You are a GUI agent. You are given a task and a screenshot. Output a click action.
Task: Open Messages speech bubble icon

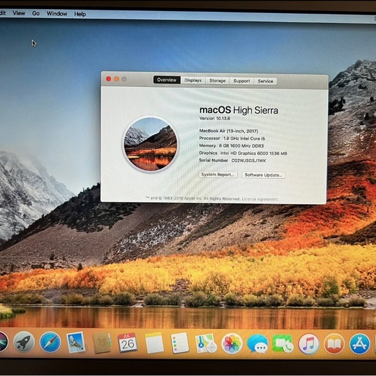(x=257, y=344)
